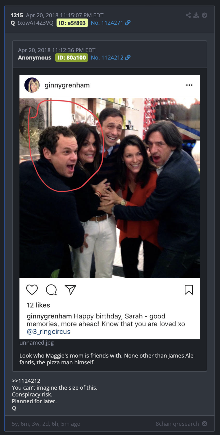Click the yellow ID: e5f893 badge
Image resolution: width=220 pixels, height=435 pixels.
pos(72,23)
